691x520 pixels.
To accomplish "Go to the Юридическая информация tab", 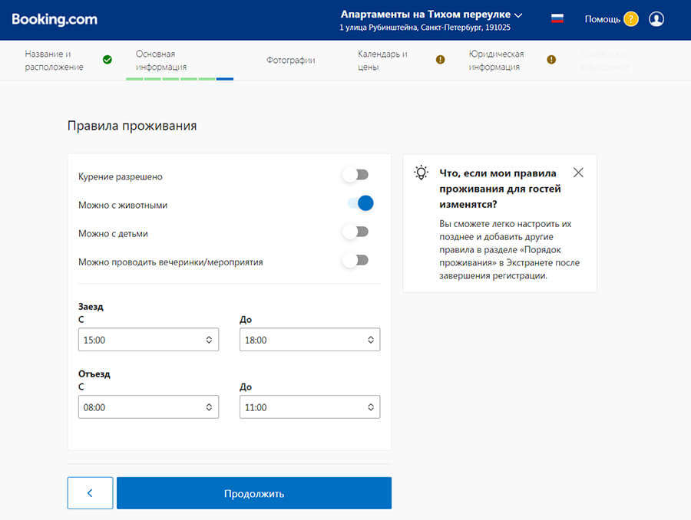I will pyautogui.click(x=496, y=60).
